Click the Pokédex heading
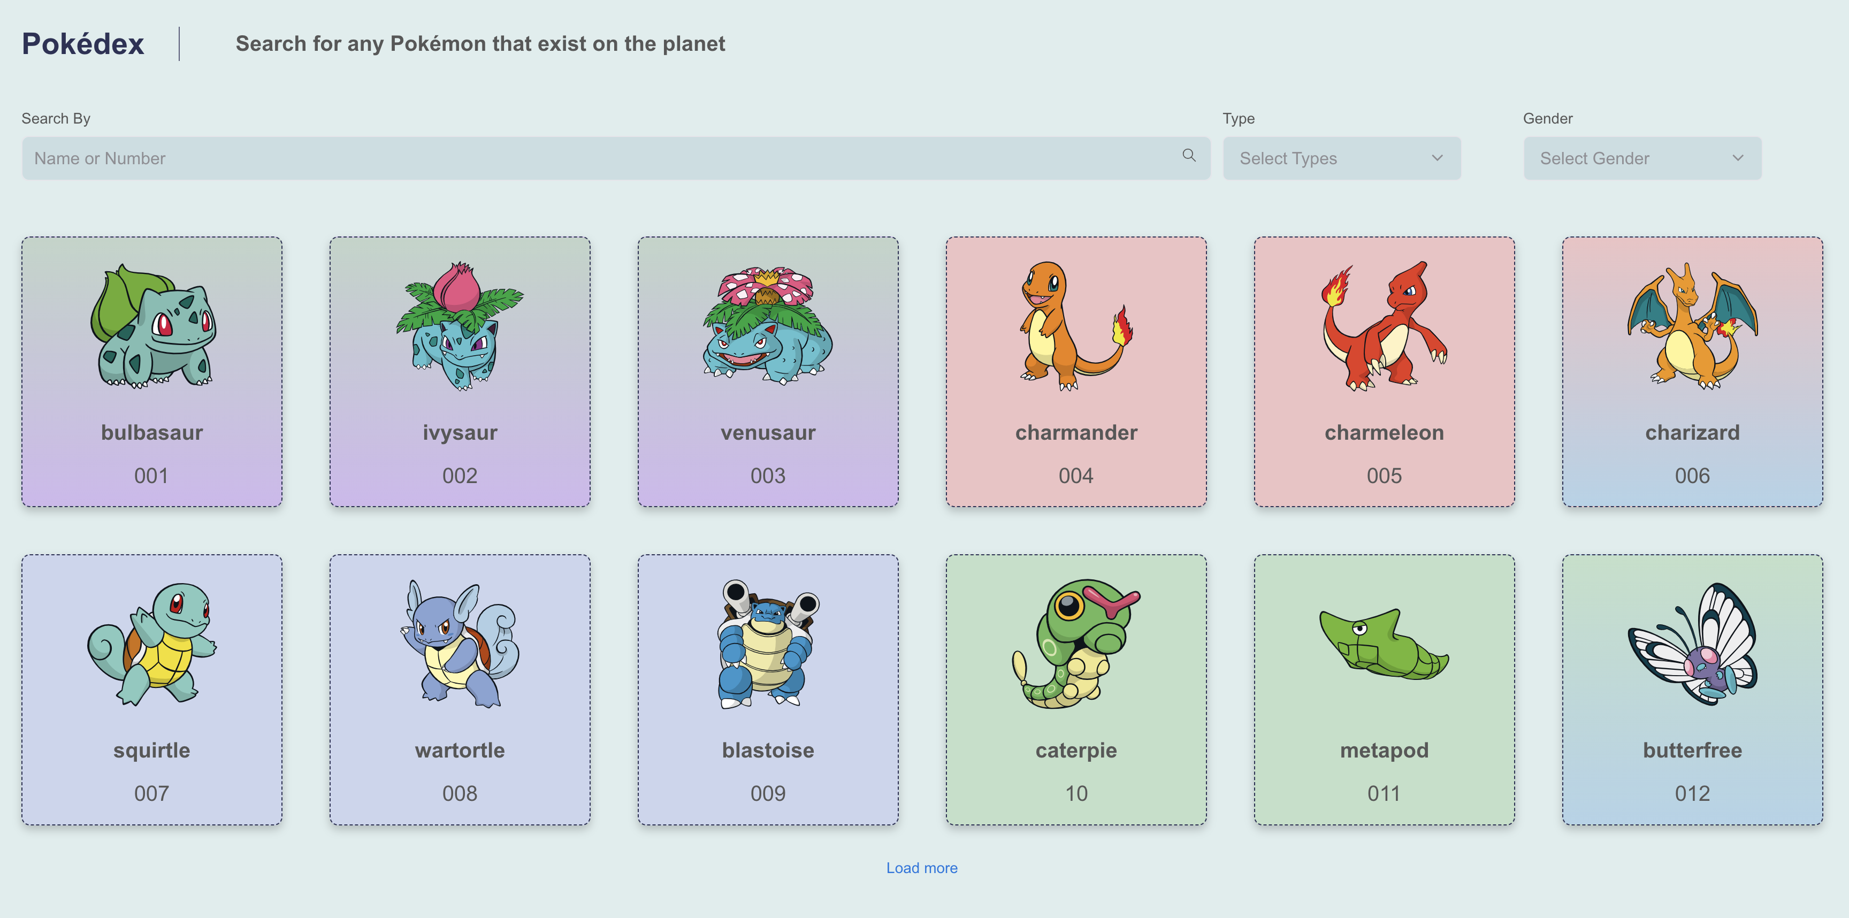The height and width of the screenshot is (918, 1849). [82, 43]
